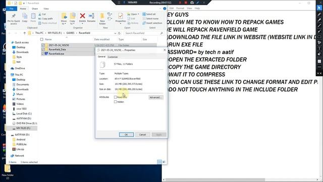This screenshot has width=323, height=182.
Task: Switch to the Home ribbon tab
Action: (x=23, y=9)
